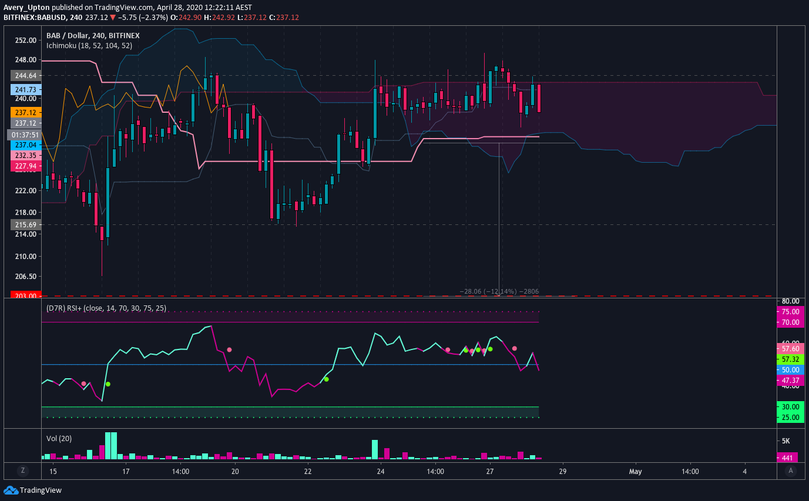The height and width of the screenshot is (501, 809).
Task: Click the blue 50.00 RSI midline label
Action: pyautogui.click(x=790, y=370)
